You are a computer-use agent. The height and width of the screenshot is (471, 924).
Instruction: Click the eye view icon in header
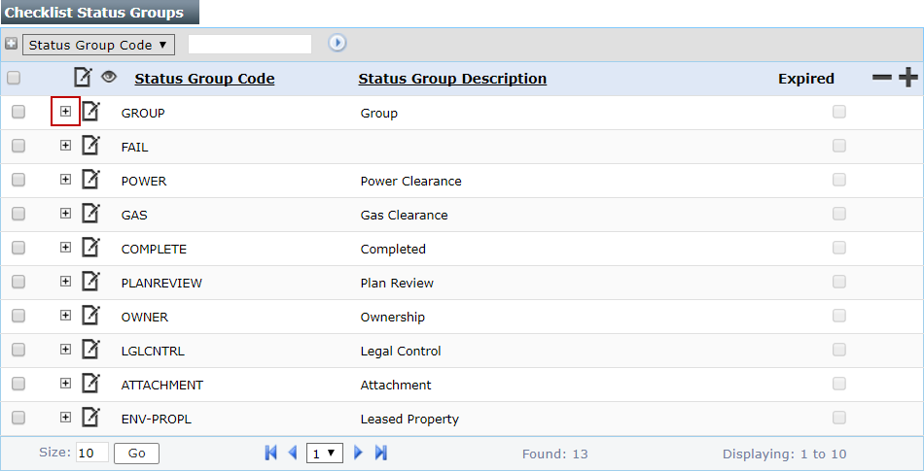109,77
